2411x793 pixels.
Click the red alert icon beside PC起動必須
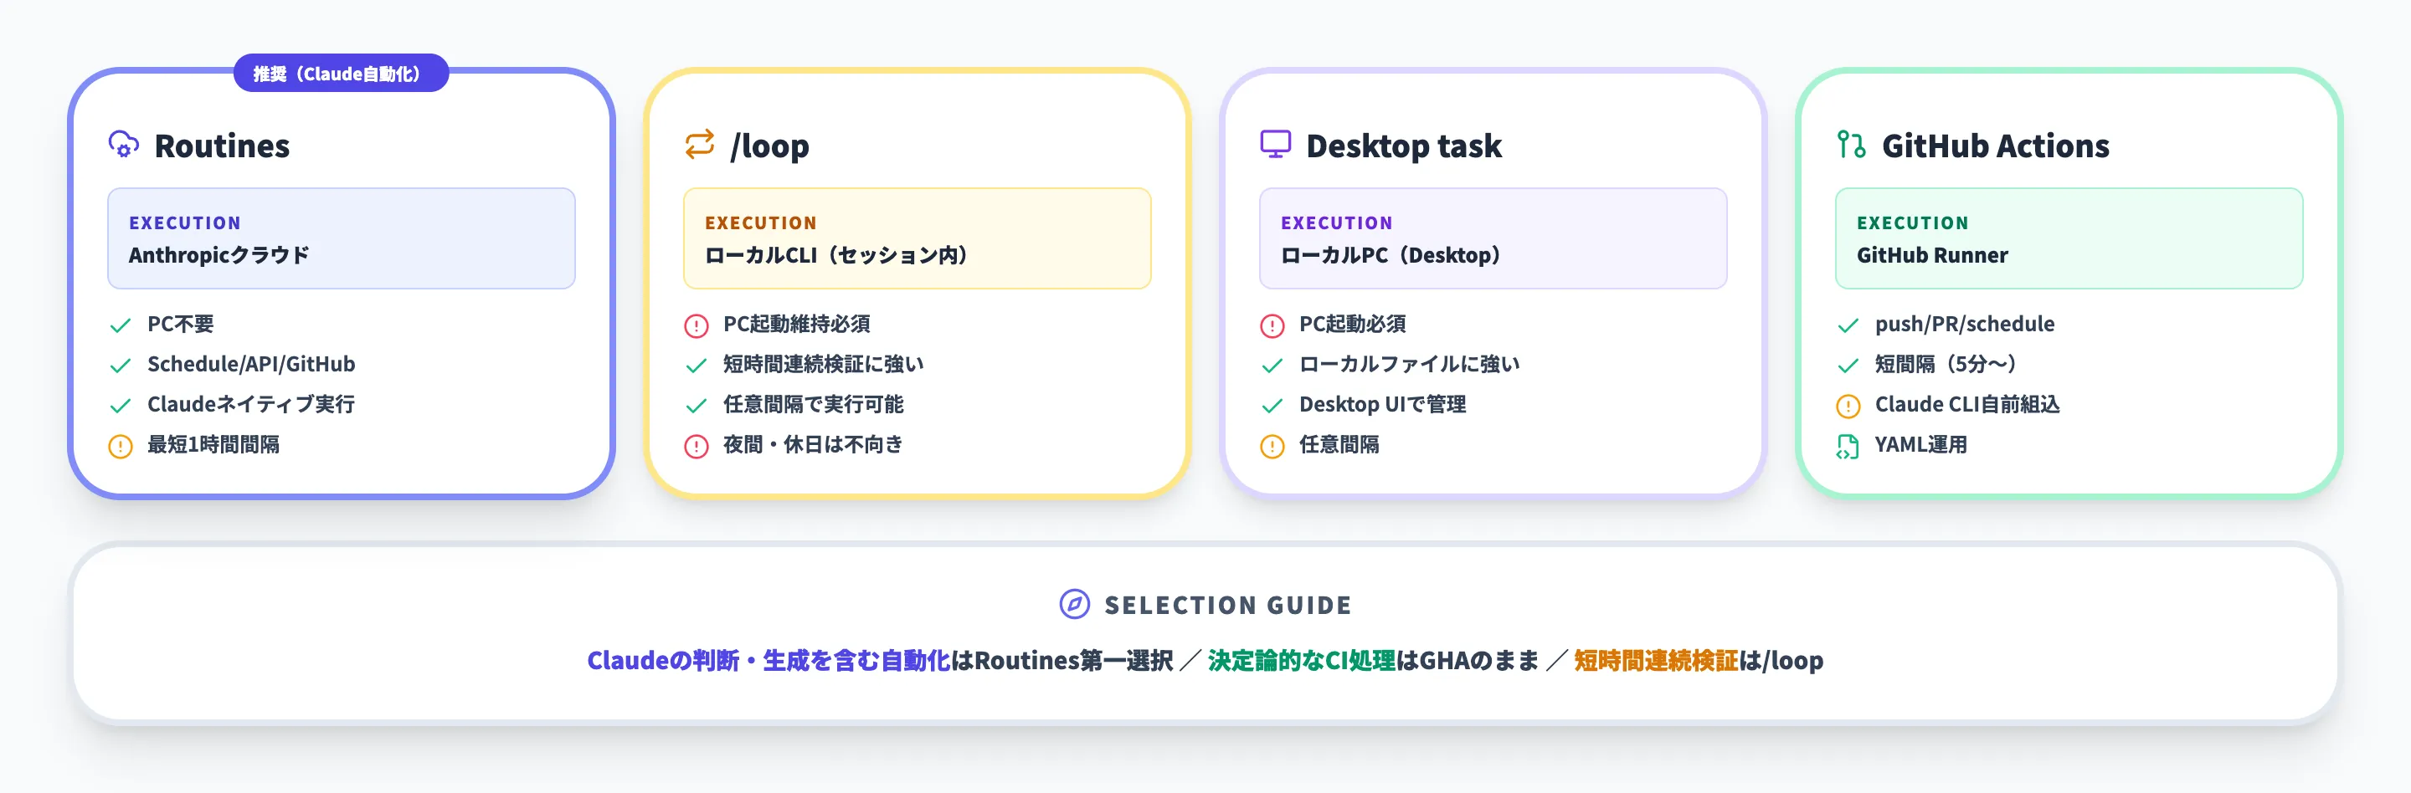(x=1272, y=325)
